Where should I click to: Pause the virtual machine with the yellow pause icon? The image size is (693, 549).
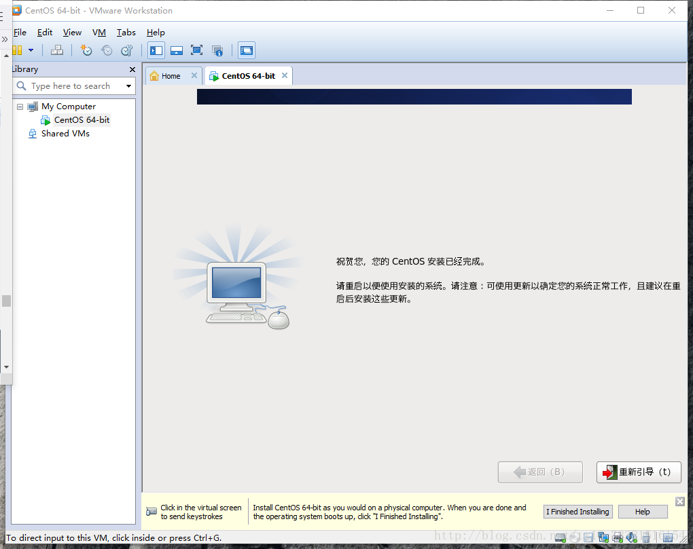point(17,50)
